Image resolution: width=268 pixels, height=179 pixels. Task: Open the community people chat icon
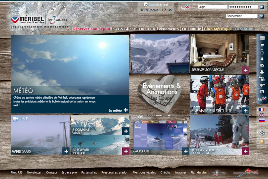262,79
